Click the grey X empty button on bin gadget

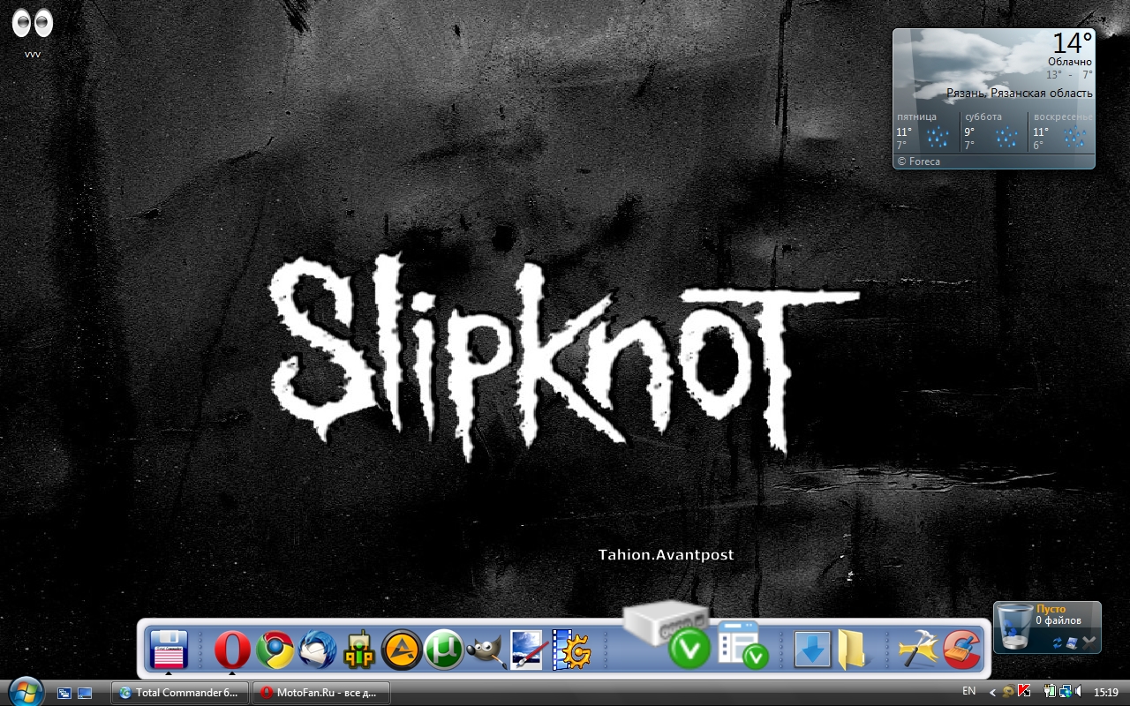(x=1089, y=642)
